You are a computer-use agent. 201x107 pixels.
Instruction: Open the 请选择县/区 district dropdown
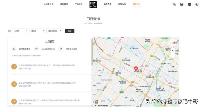[x=54, y=31]
